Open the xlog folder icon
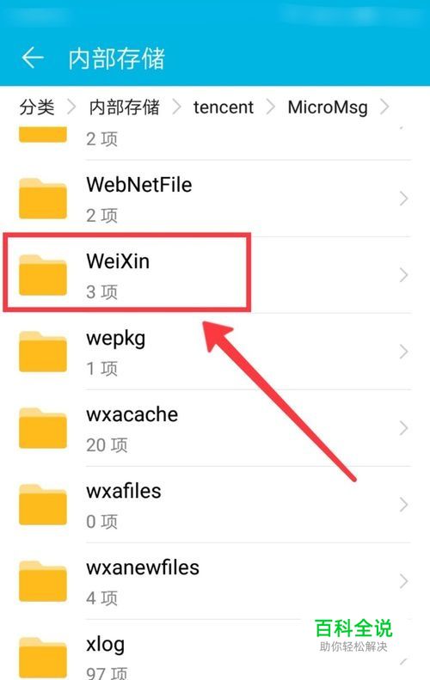The height and width of the screenshot is (680, 430). (x=43, y=658)
